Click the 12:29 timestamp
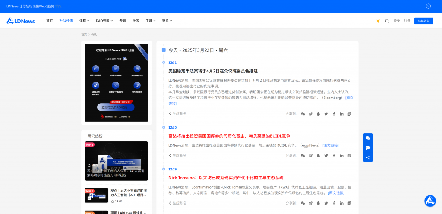This screenshot has width=442, height=214. (173, 169)
